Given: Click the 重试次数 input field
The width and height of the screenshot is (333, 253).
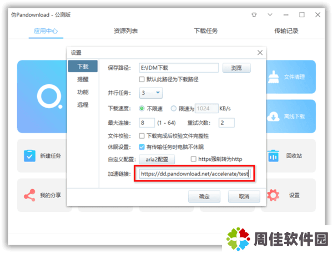Looking at the screenshot, I should click(226, 123).
